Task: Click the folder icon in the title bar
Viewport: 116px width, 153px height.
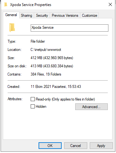Action: (x=6, y=5)
